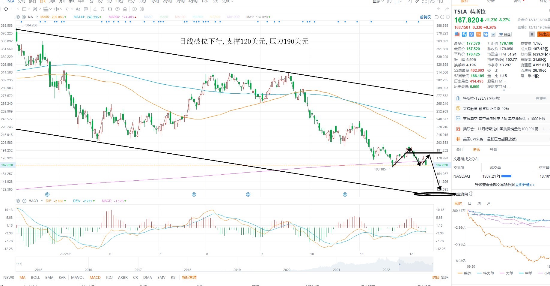Reset chart zoom with the curved arrow icon
The width and height of the screenshot is (550, 286).
[x=437, y=17]
